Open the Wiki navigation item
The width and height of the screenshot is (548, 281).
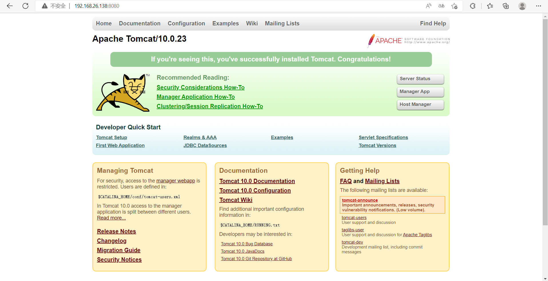[x=252, y=23]
